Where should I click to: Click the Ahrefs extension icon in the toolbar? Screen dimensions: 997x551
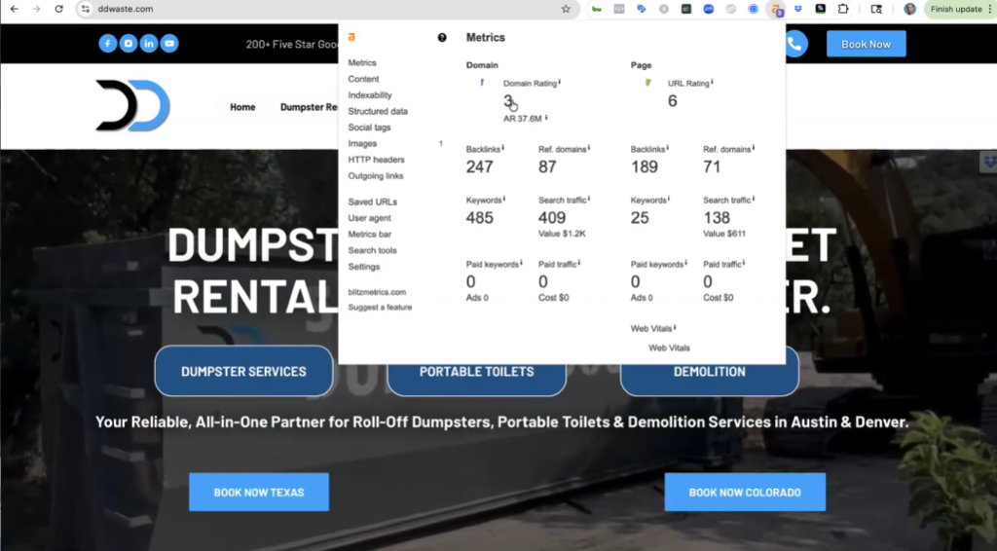(x=776, y=9)
